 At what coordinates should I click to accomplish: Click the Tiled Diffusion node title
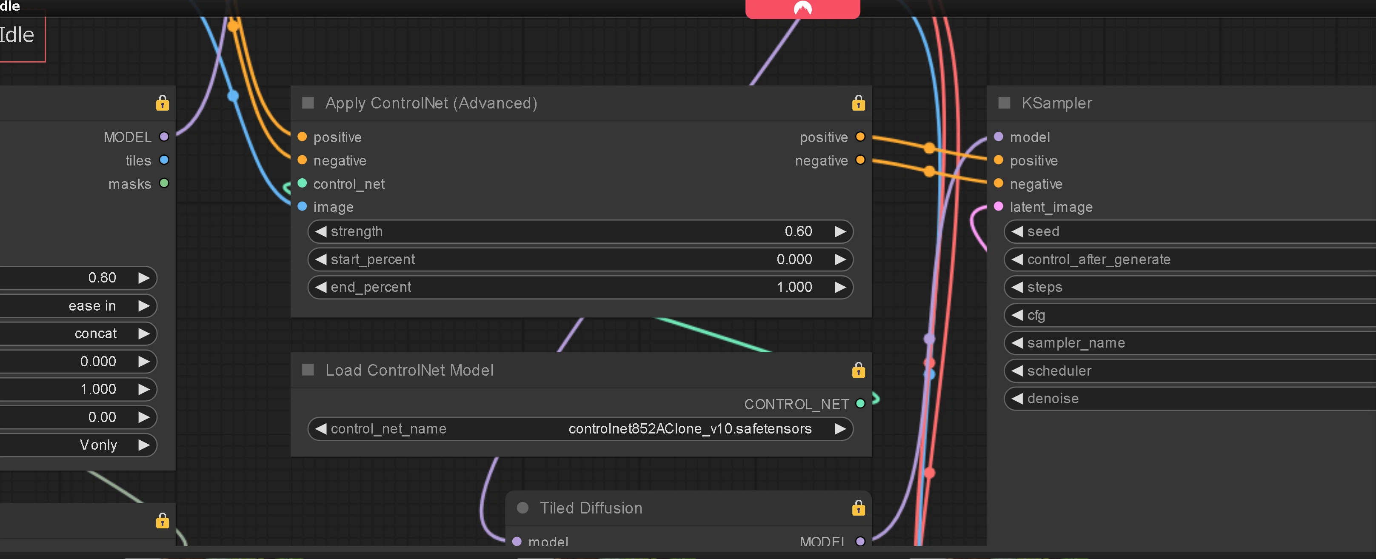[591, 508]
